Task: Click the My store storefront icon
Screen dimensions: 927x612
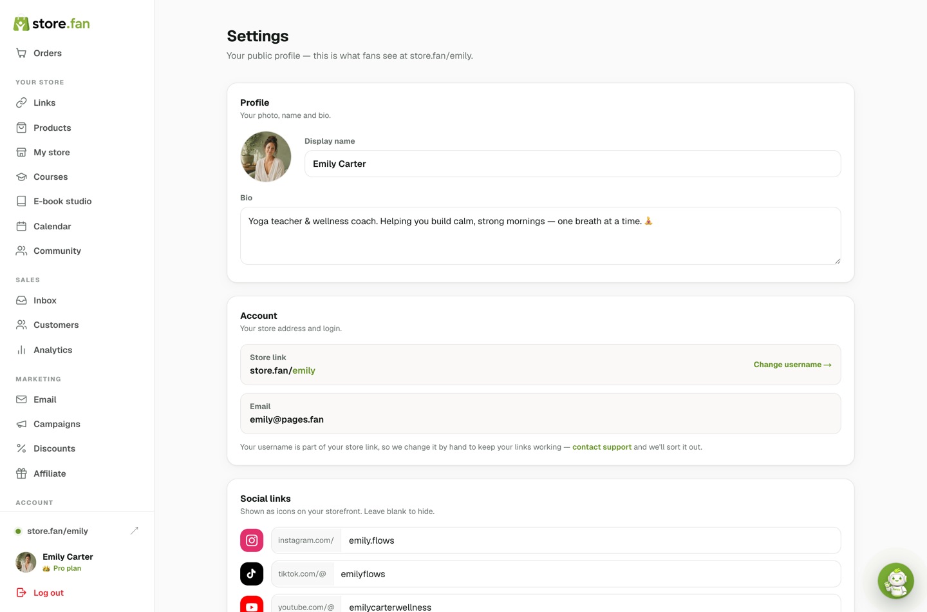Action: tap(21, 152)
